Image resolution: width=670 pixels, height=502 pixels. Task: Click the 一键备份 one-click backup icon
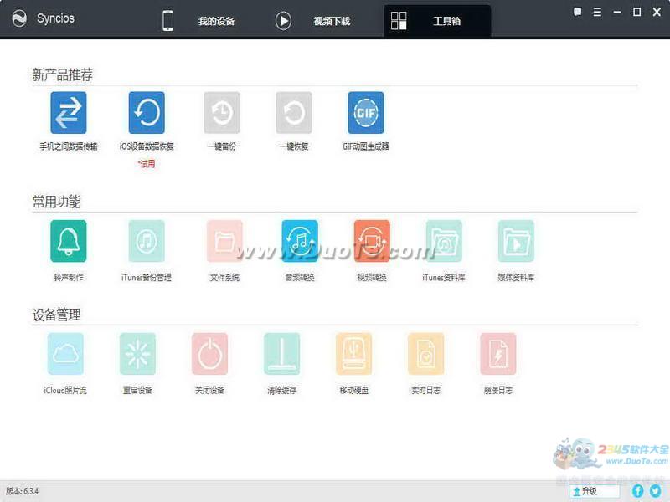tap(222, 113)
